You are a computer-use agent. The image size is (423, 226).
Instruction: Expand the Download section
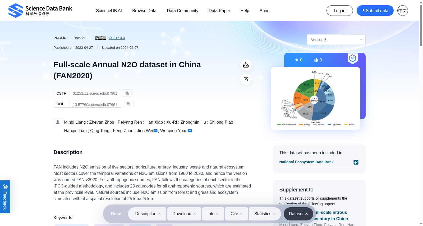coord(184,214)
